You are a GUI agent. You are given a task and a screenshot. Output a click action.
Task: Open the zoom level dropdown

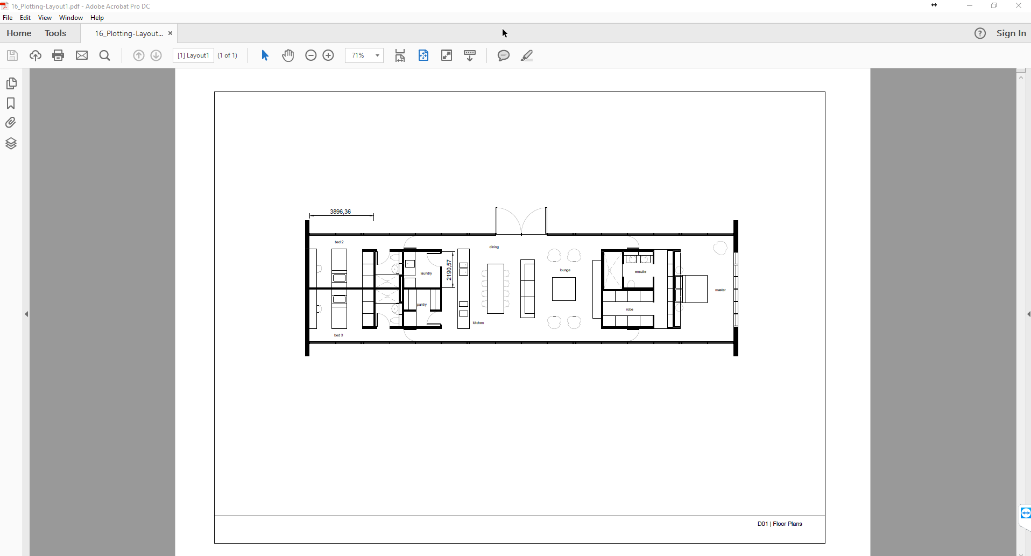(377, 55)
